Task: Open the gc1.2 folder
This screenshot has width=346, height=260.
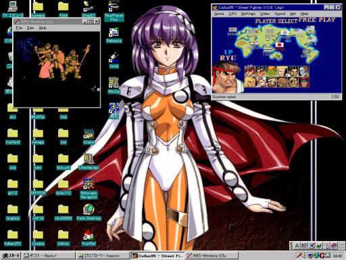Action: 13,188
